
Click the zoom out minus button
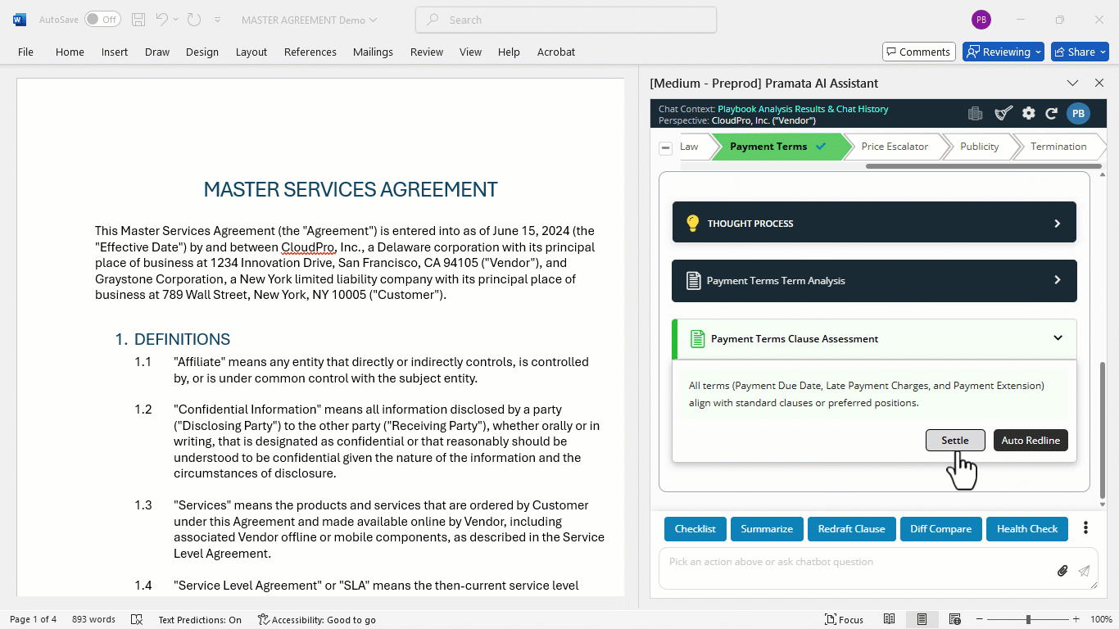980,619
